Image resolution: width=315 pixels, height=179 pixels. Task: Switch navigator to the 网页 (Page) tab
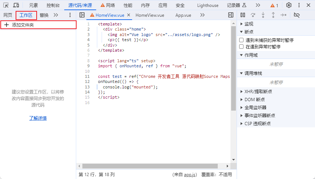point(8,15)
